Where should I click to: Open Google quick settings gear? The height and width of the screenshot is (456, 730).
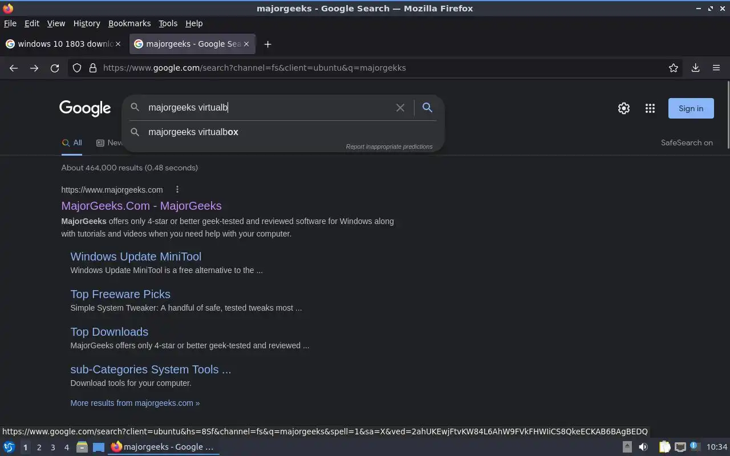tap(624, 108)
